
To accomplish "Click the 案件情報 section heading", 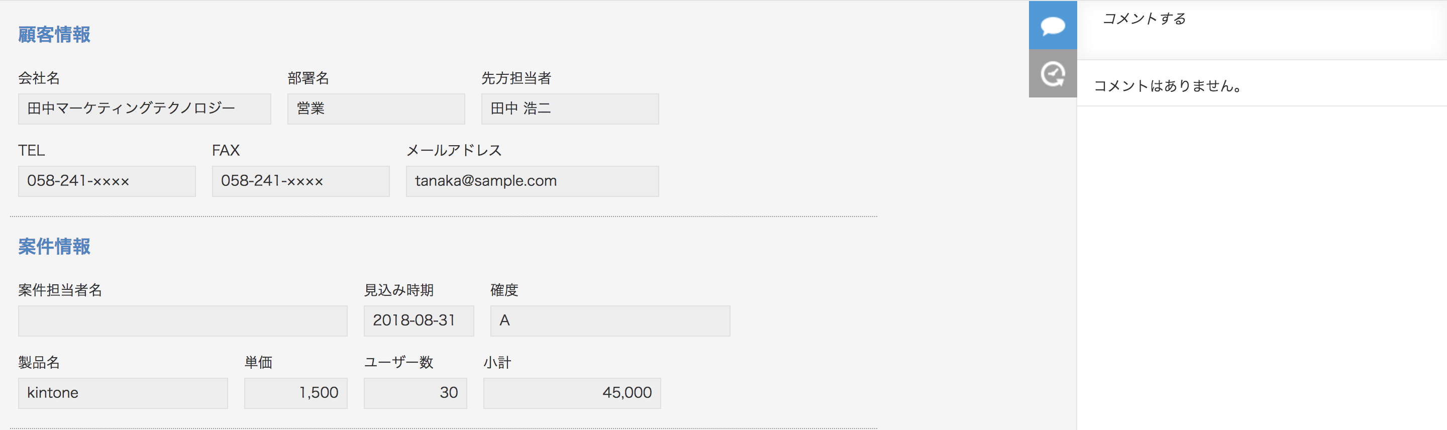I will (x=54, y=247).
